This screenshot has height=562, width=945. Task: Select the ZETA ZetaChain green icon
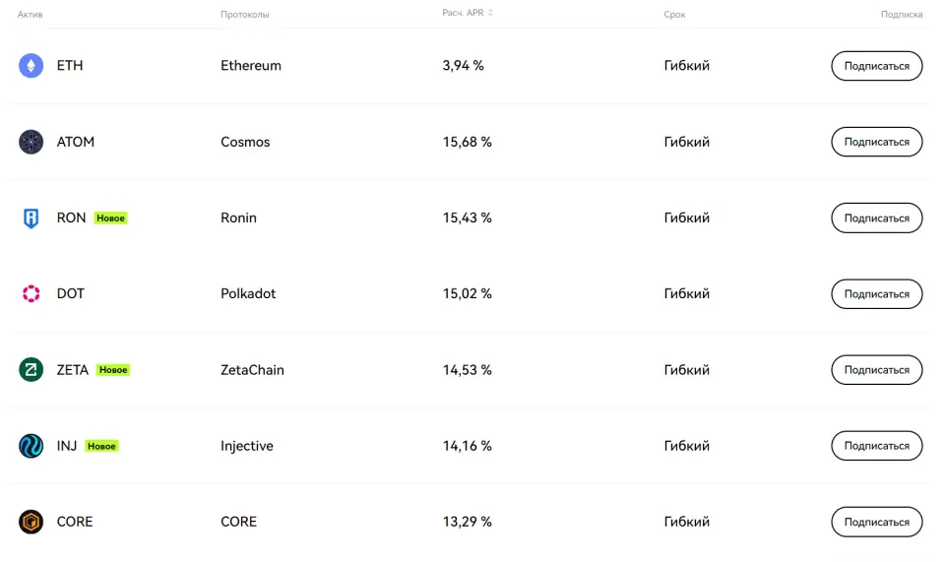click(x=31, y=370)
